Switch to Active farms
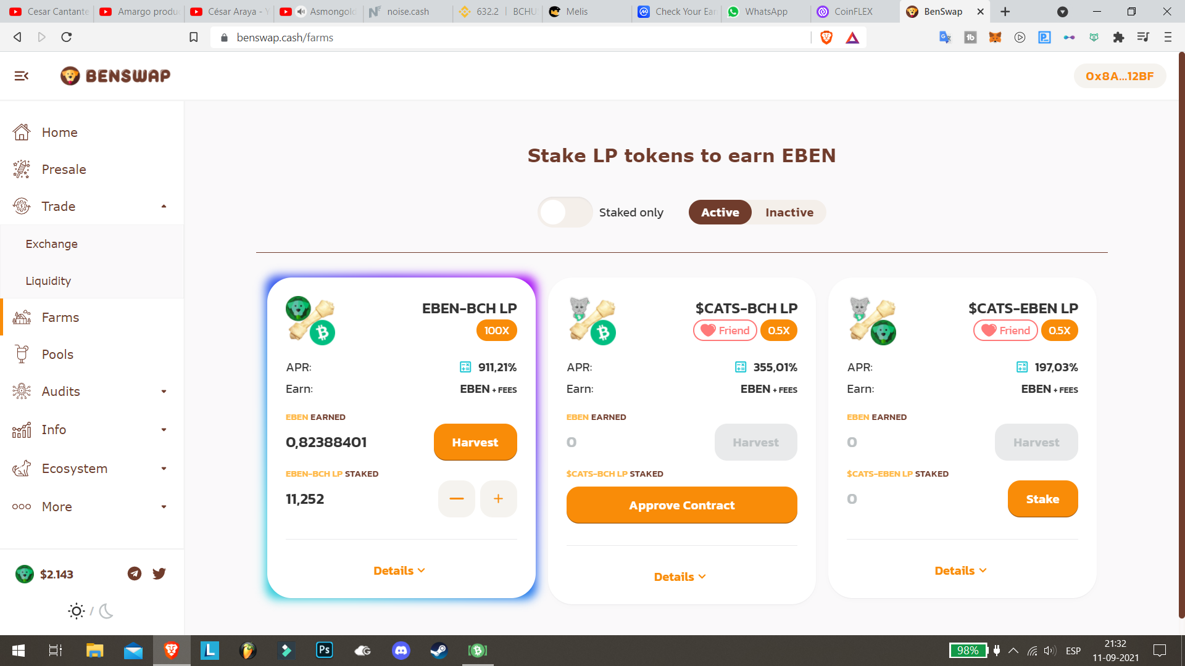1185x666 pixels. click(720, 212)
